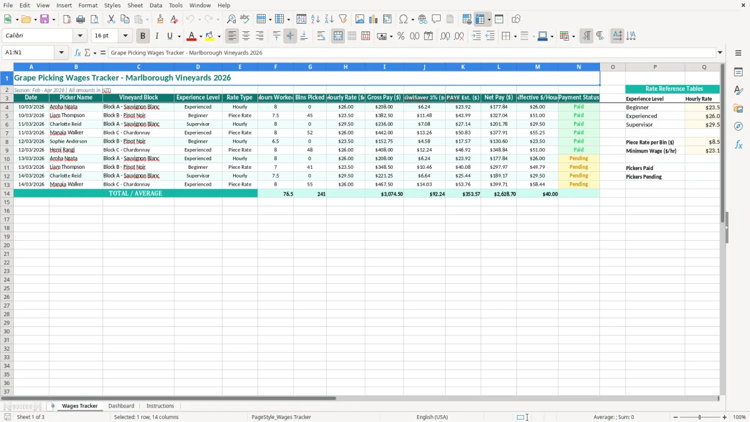Save the document with the Save icon
This screenshot has width=750, height=422.
[44, 19]
